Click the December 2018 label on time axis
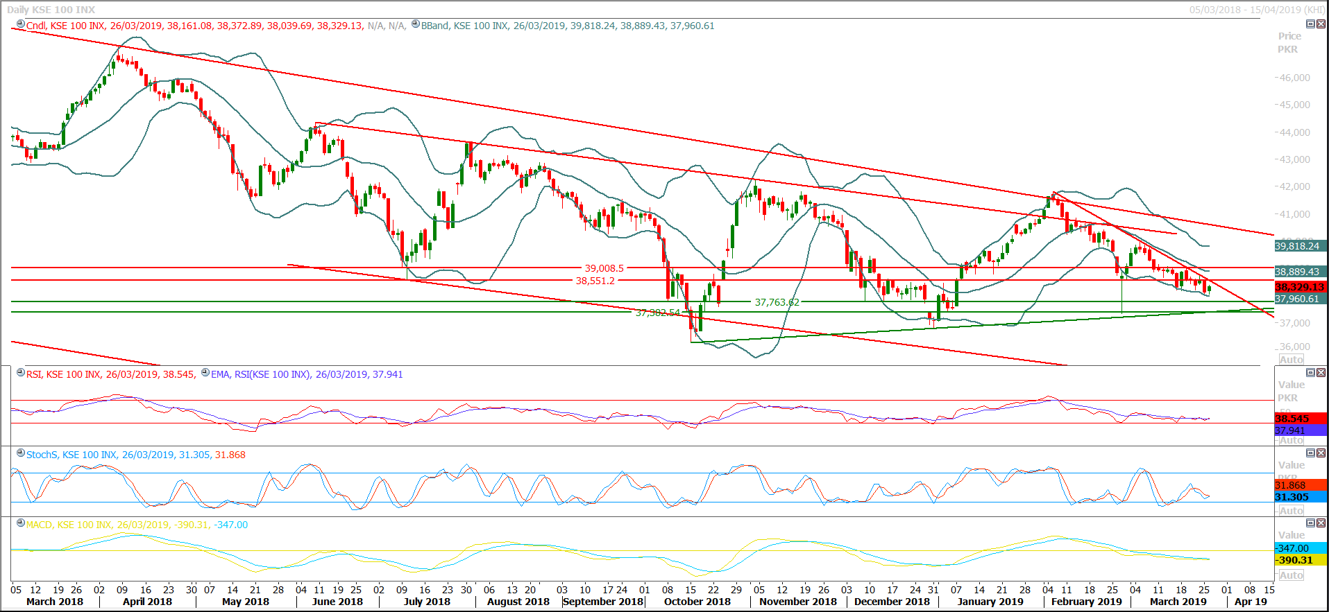Viewport: 1329px width, 612px height. pyautogui.click(x=892, y=602)
